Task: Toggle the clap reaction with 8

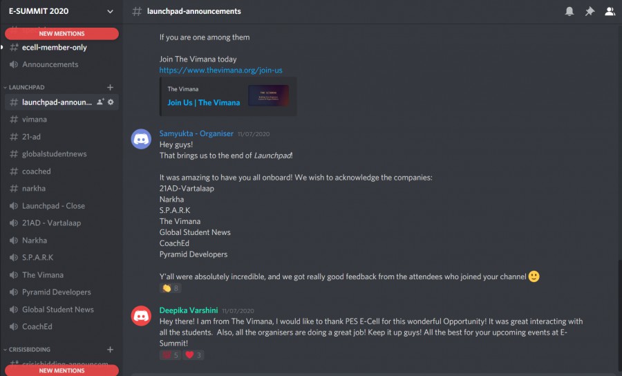Action: coord(170,288)
